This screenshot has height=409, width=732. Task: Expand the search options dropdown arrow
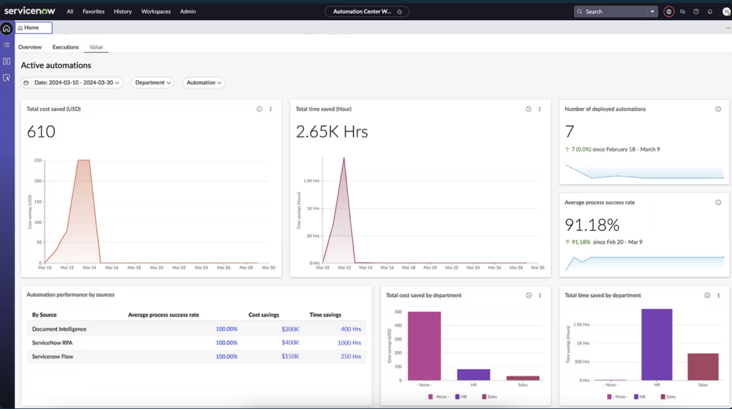652,12
